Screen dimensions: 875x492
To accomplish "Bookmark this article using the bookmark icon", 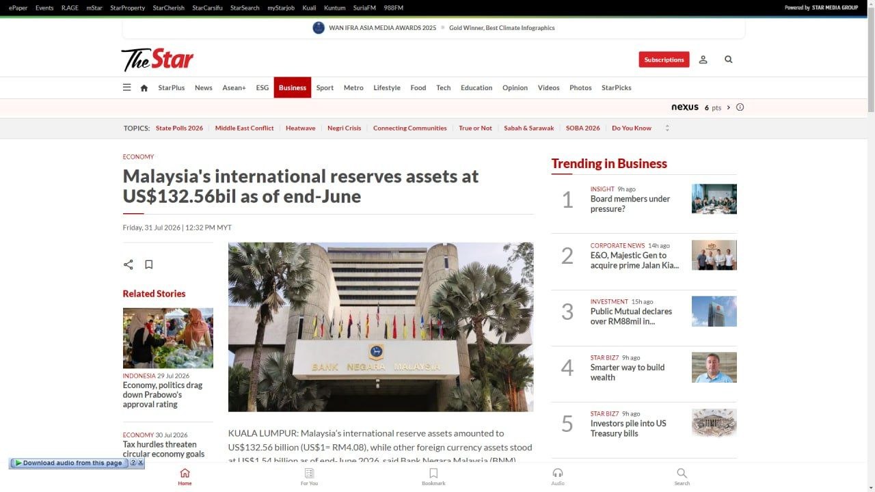I will [x=148, y=264].
